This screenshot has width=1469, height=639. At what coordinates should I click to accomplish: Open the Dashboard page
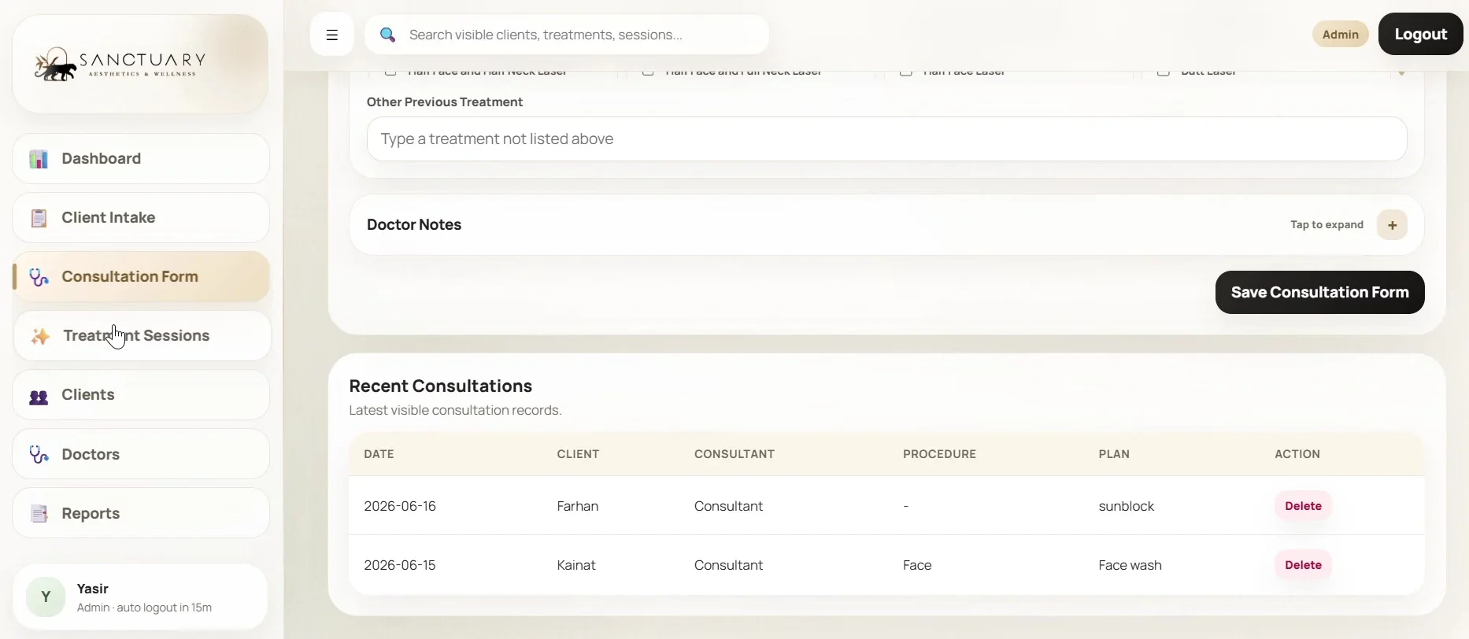tap(141, 159)
